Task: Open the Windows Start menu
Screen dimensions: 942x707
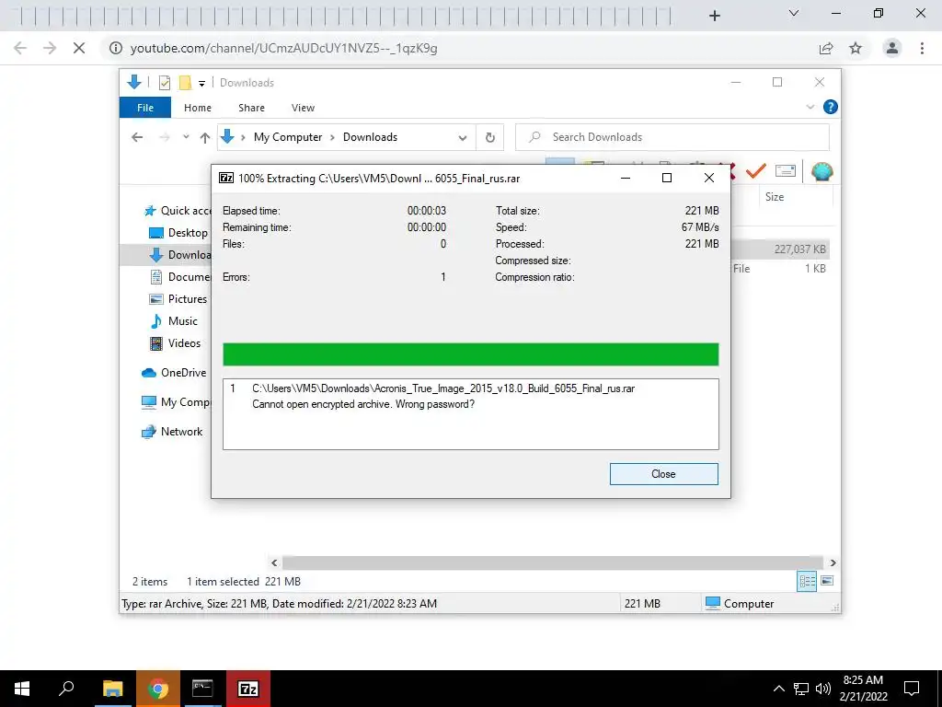Action: (x=22, y=689)
